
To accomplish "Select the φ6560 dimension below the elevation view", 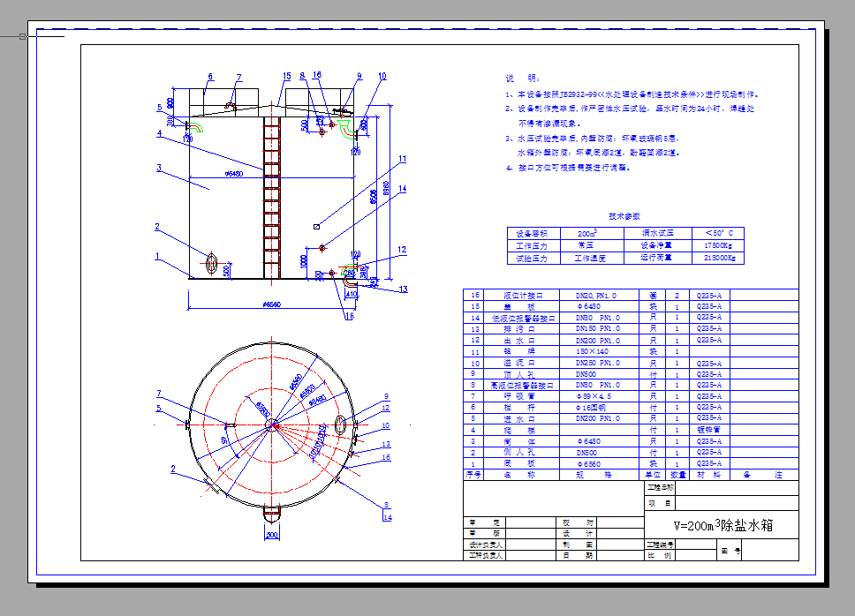I will [273, 305].
